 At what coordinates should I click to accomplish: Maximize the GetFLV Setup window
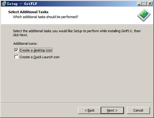(x=145, y=4)
